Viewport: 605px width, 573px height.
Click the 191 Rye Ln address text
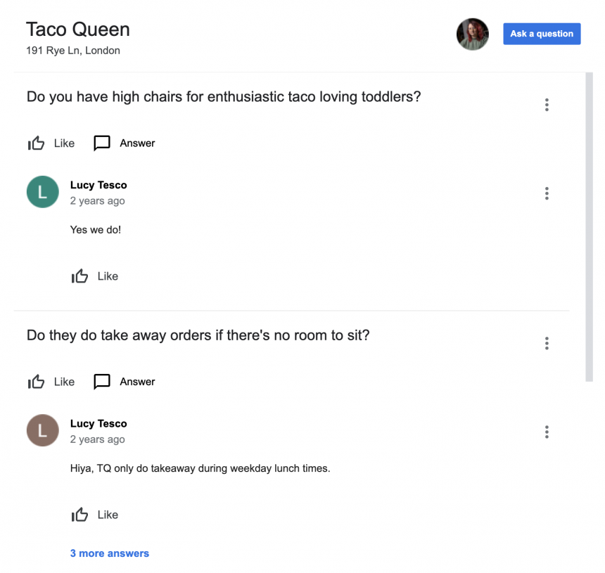[x=72, y=50]
